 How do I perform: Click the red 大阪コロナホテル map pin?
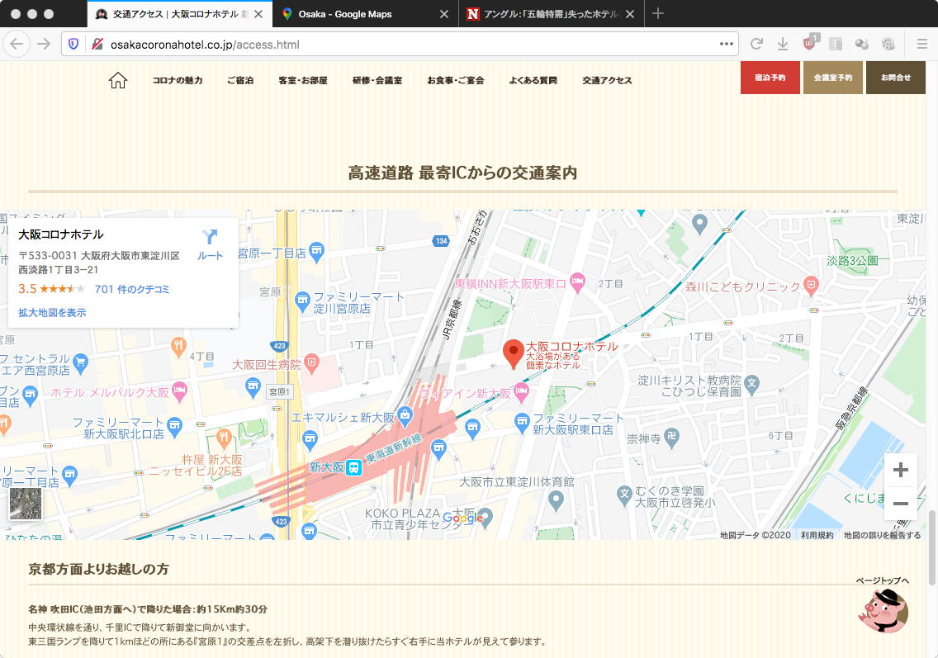513,353
